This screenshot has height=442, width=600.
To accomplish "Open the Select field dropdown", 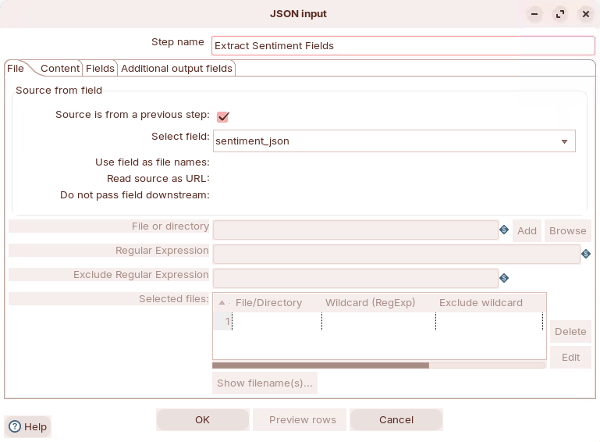I will coord(564,141).
